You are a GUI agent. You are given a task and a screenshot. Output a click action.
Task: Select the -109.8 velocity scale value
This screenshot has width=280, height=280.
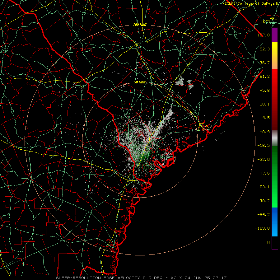pyautogui.click(x=262, y=228)
